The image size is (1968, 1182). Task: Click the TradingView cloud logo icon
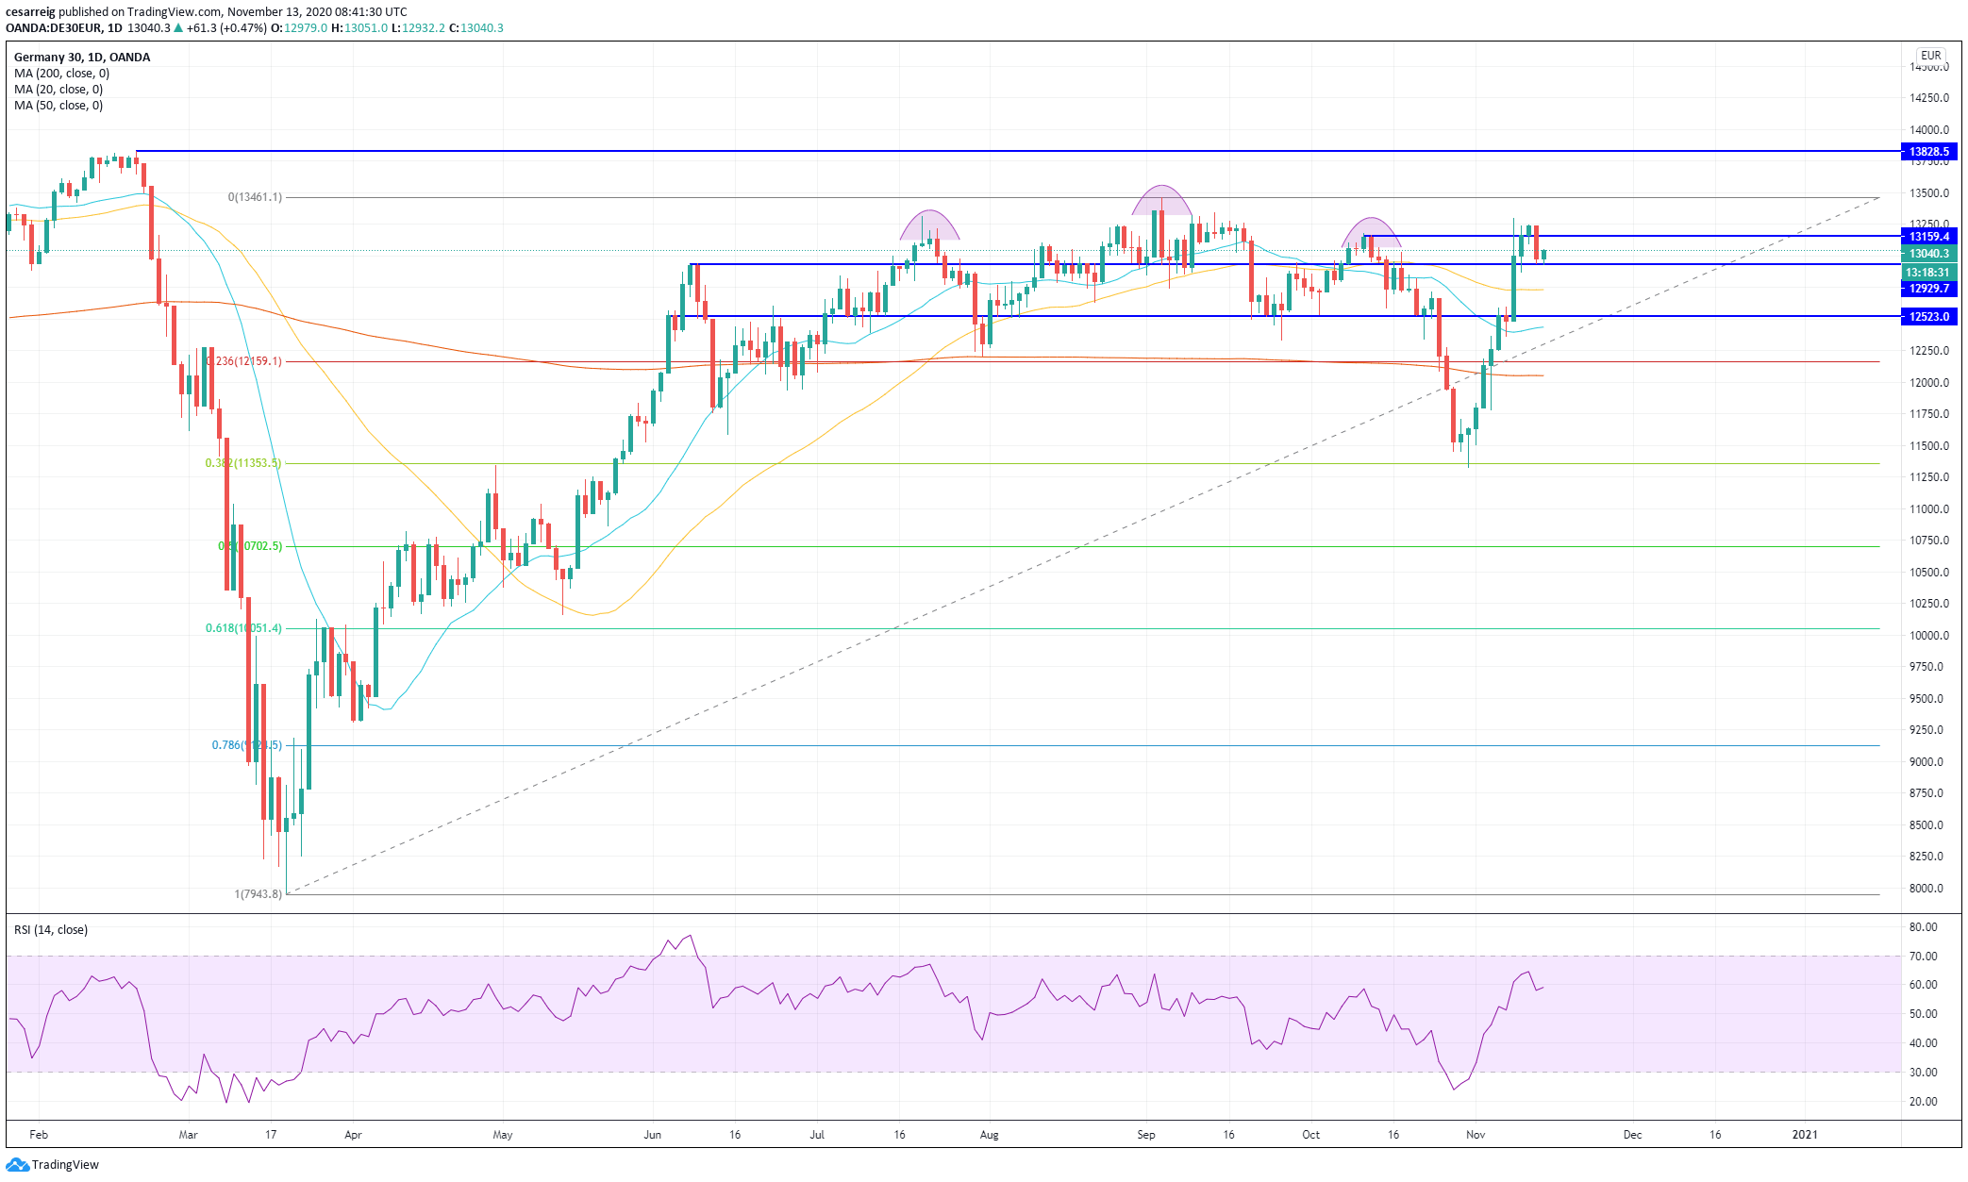click(x=18, y=1165)
